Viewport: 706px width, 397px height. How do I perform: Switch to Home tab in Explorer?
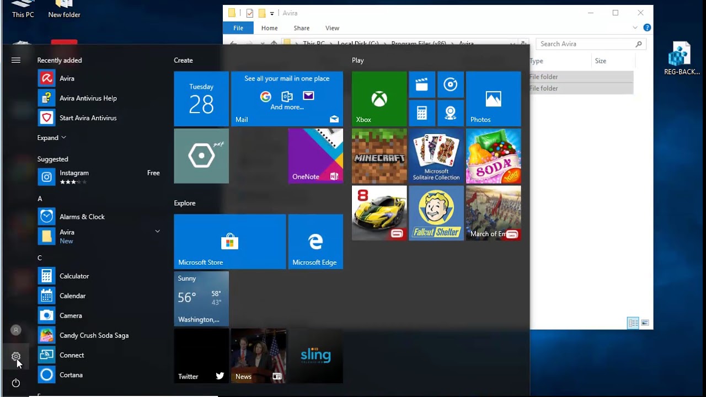270,28
